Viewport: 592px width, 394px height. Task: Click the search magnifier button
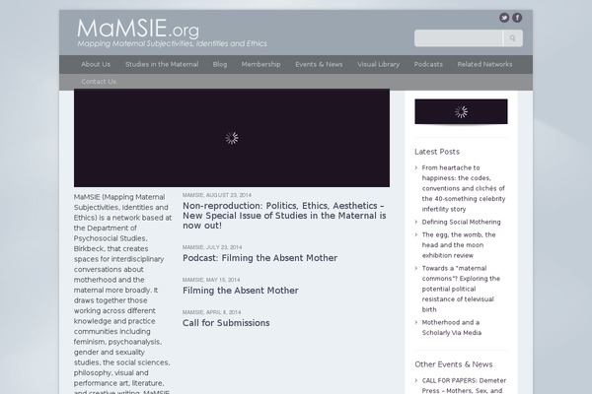513,38
